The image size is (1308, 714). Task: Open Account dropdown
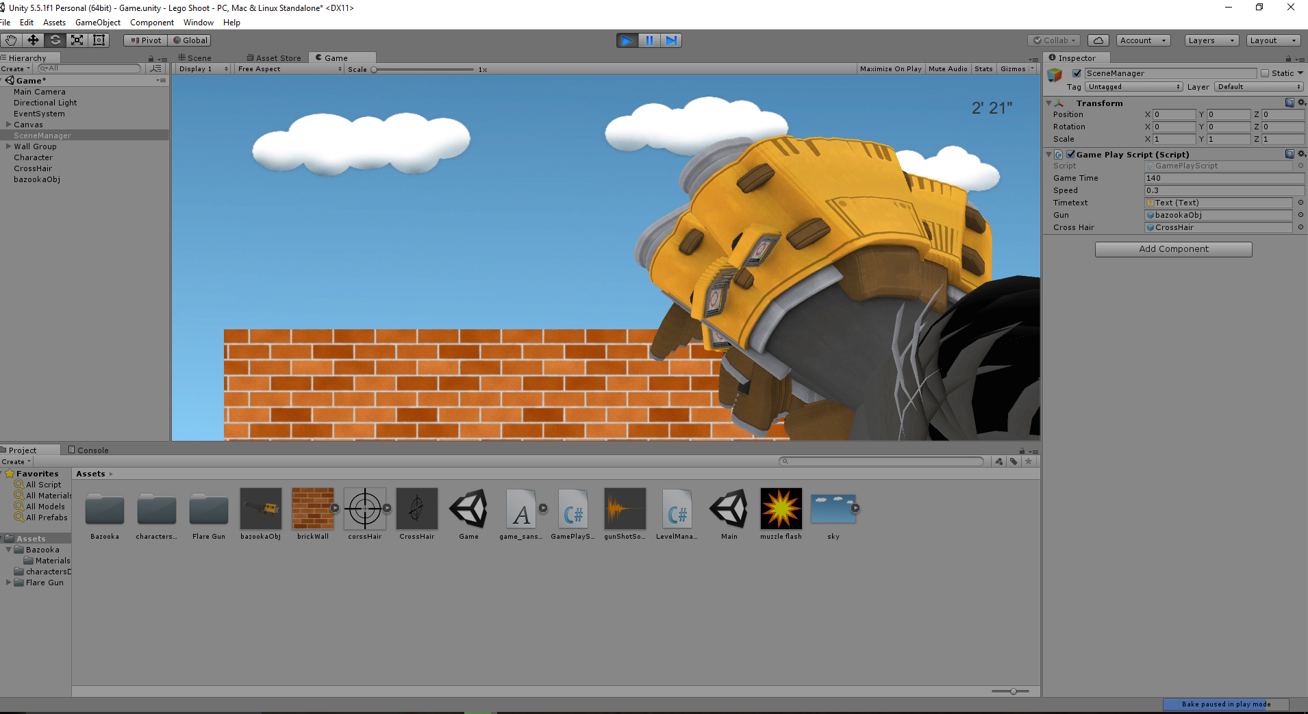tap(1143, 40)
